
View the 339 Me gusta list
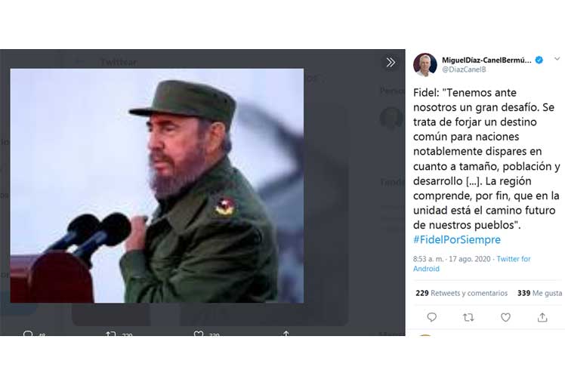539,293
